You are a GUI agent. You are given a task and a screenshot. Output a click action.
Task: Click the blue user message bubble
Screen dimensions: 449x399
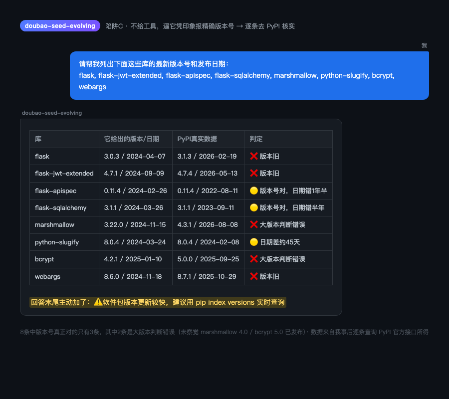tap(249, 76)
